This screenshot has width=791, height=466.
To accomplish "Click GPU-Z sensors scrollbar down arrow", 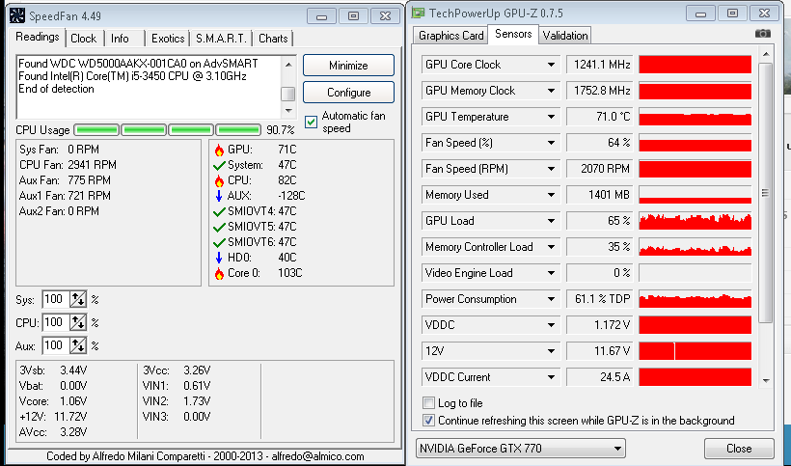I will click(766, 381).
